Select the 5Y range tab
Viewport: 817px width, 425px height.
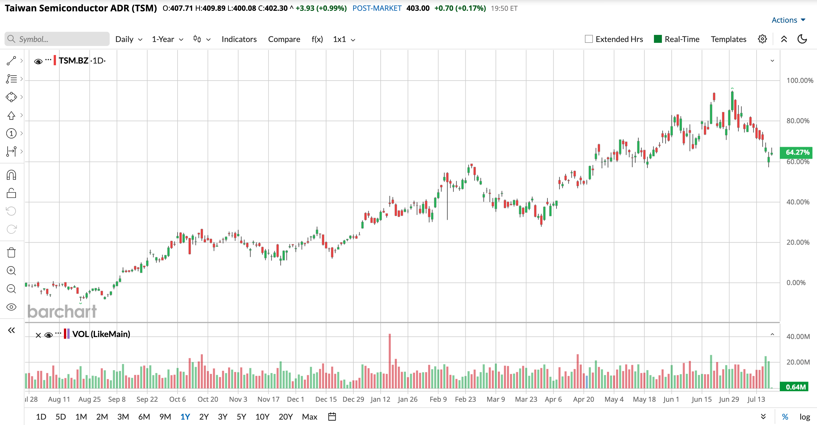pos(241,416)
